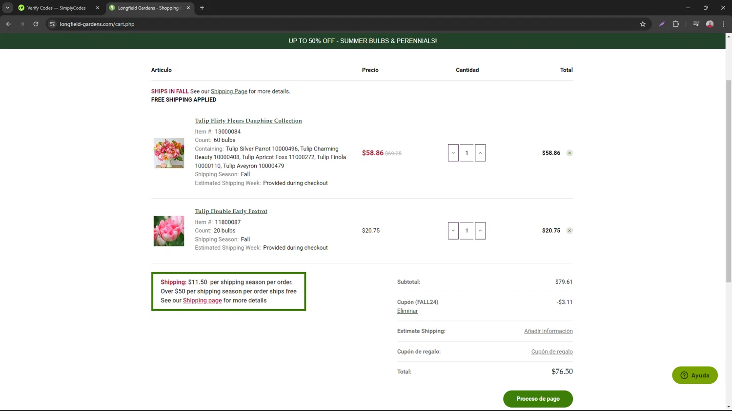Click Double Early Foxtrot pink tulip thumbnail
The width and height of the screenshot is (732, 411).
(x=169, y=231)
